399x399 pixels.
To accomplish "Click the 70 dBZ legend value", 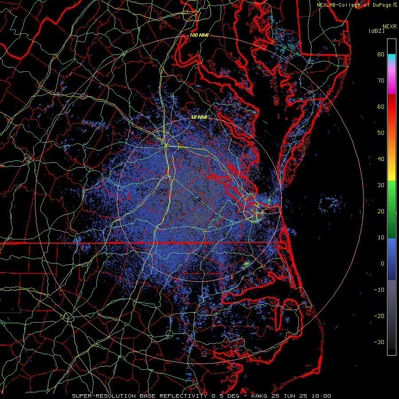I will [x=381, y=80].
